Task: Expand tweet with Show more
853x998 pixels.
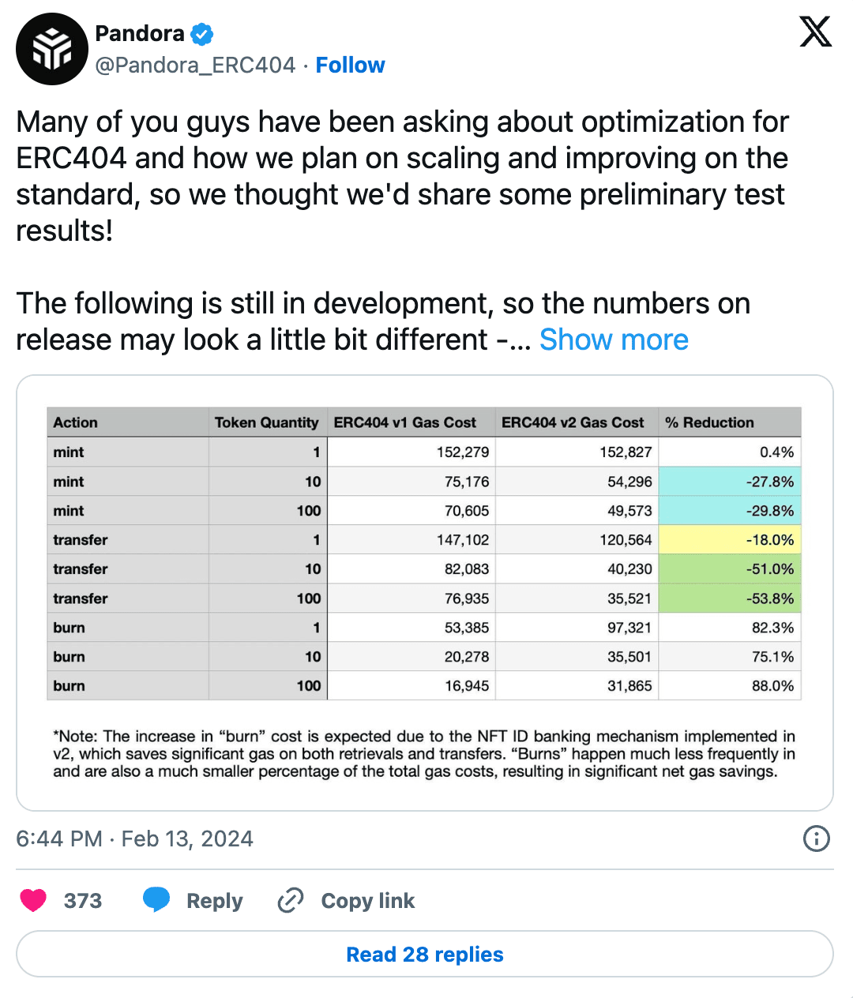Action: pos(614,340)
